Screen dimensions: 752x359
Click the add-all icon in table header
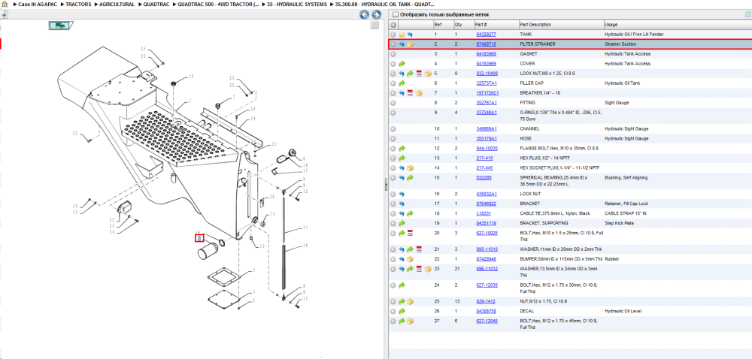pos(393,25)
